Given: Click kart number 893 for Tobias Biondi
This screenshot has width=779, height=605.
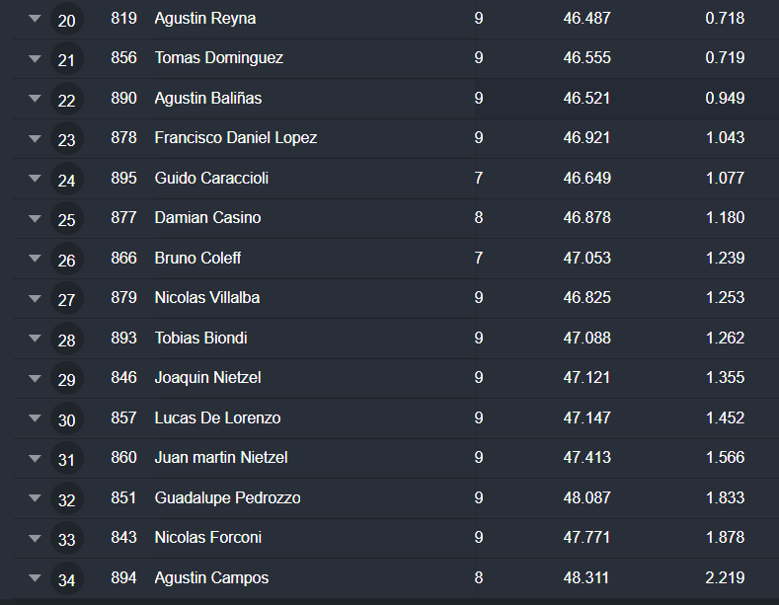Looking at the screenshot, I should (x=124, y=338).
